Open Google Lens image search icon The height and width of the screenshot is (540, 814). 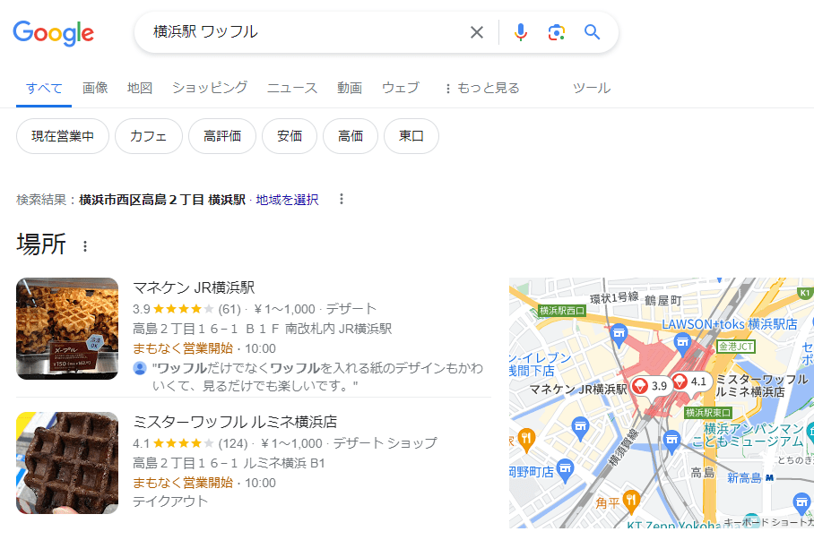tap(556, 32)
